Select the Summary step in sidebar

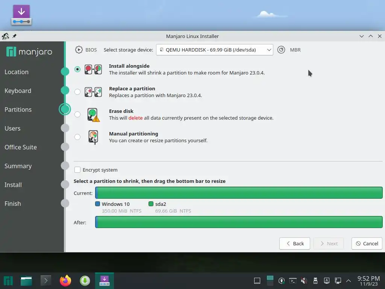pos(18,166)
